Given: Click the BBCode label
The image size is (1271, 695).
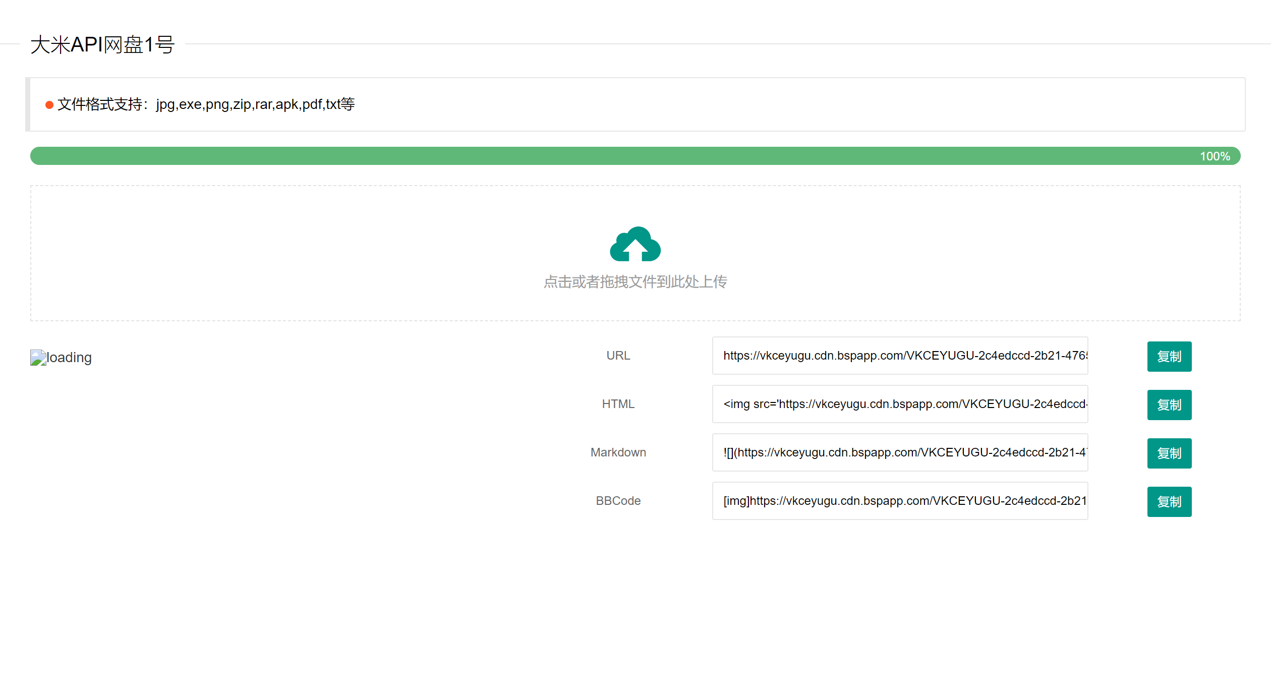Looking at the screenshot, I should coord(618,501).
